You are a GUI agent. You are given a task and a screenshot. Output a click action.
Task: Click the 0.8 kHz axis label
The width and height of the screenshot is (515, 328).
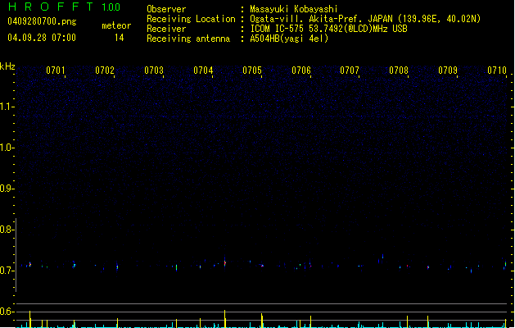click(7, 230)
